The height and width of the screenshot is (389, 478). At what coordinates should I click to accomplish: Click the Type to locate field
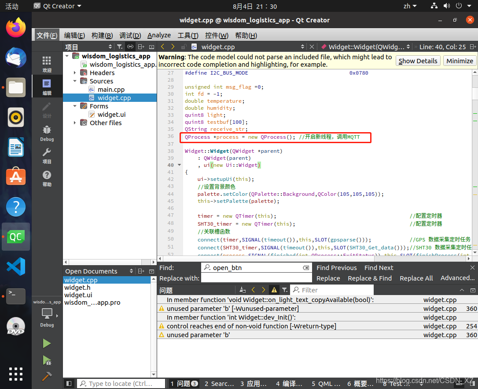(x=121, y=384)
